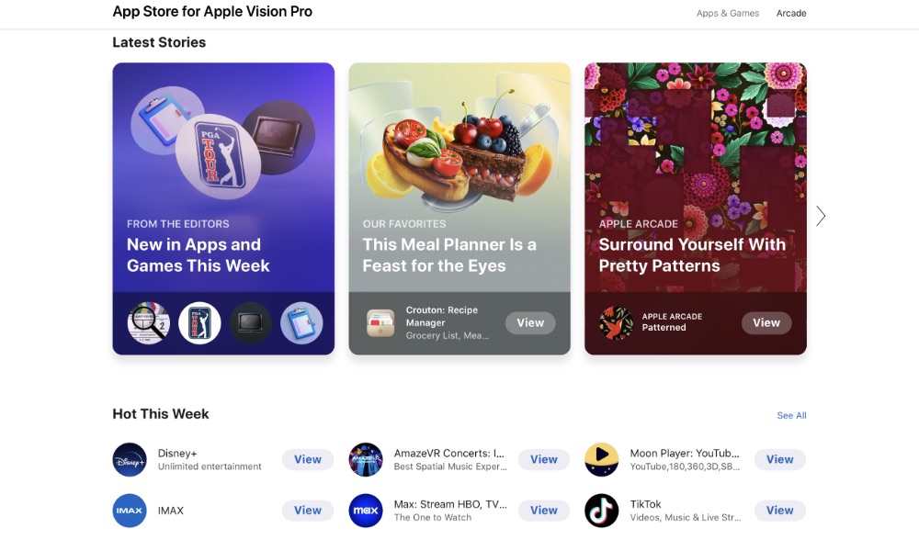
Task: Open the IMAX app icon
Action: (x=130, y=511)
